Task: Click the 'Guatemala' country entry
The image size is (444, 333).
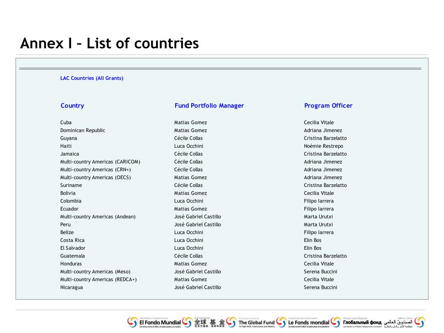Action: [x=72, y=256]
